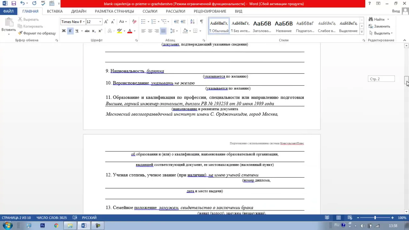Open the font size dropdown
The image size is (409, 230).
click(100, 22)
